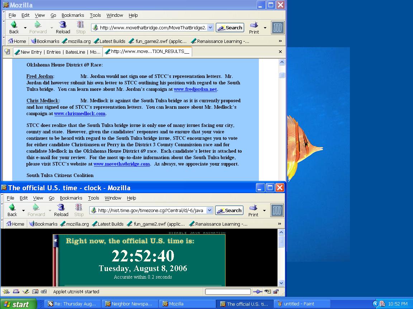Open Bookmarks folder on top window's personal toolbar
Viewport: 413px width, 309px height.
[x=45, y=41]
